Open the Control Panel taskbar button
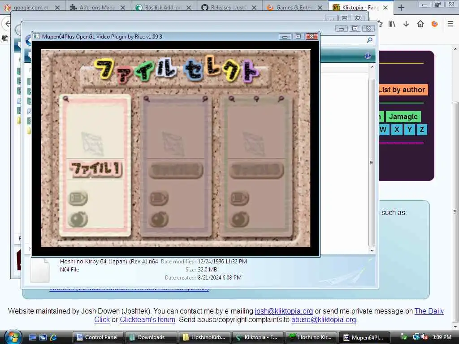This screenshot has height=344, width=459. 98,337
